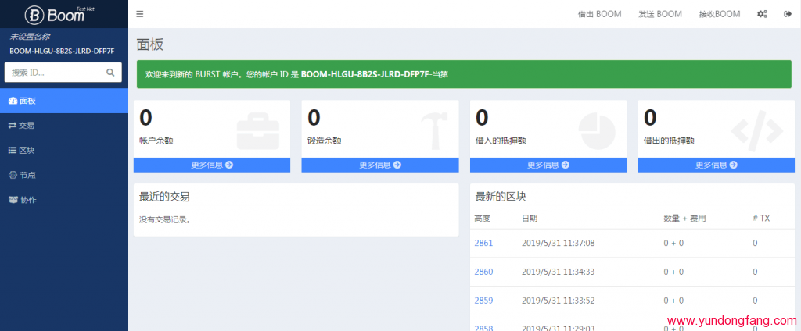This screenshot has width=801, height=331.
Task: Open the settings gears icon
Action: coord(762,14)
